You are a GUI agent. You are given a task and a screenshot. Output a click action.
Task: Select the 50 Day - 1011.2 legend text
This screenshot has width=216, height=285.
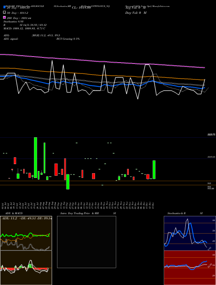17,13
